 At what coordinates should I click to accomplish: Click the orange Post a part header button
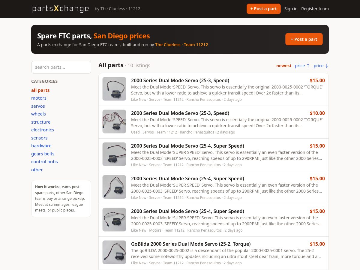(x=264, y=9)
